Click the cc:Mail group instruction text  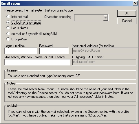click(x=68, y=113)
